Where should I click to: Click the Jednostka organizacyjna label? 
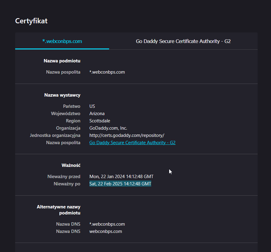(55, 135)
